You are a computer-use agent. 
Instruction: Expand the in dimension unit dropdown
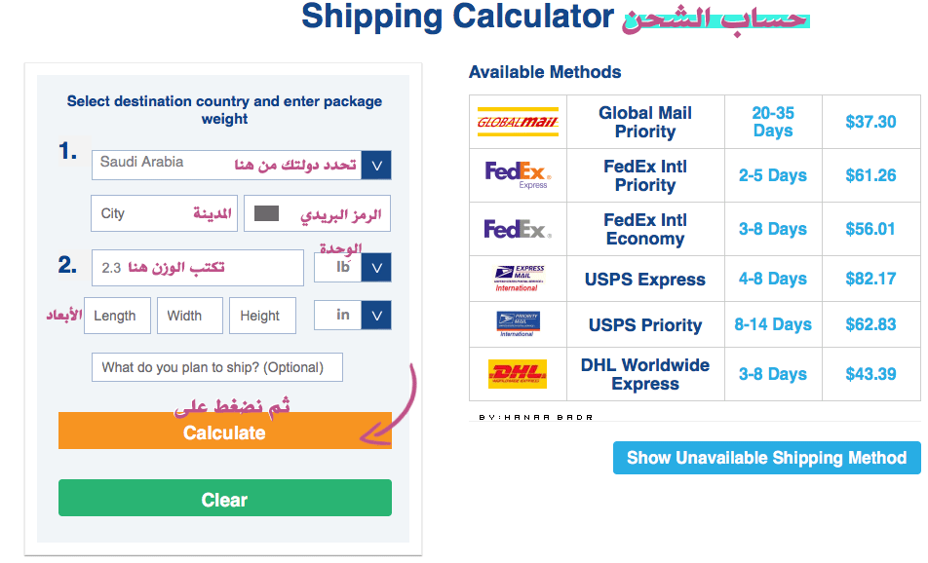tap(376, 316)
